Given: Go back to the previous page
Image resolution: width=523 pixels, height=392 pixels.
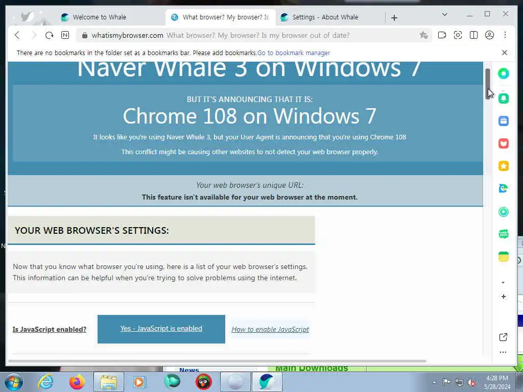Looking at the screenshot, I should pyautogui.click(x=17, y=35).
